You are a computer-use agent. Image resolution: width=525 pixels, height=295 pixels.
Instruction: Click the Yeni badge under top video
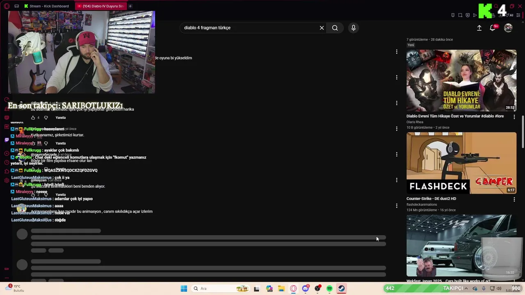tap(411, 45)
